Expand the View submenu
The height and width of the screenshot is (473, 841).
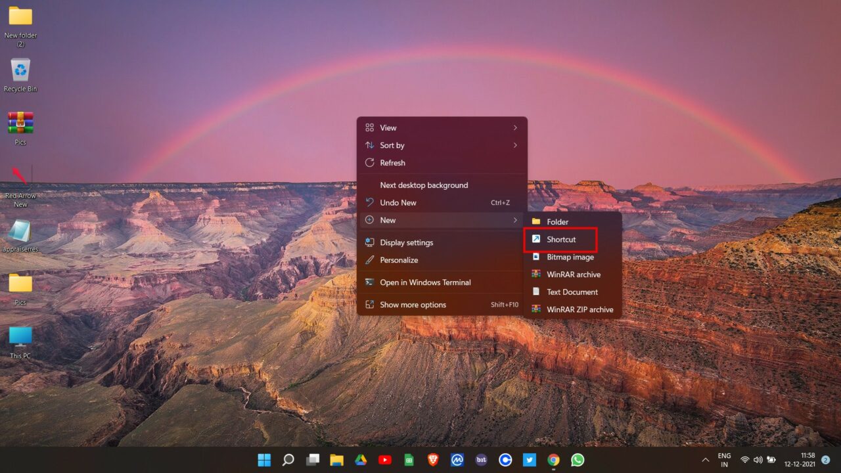442,127
